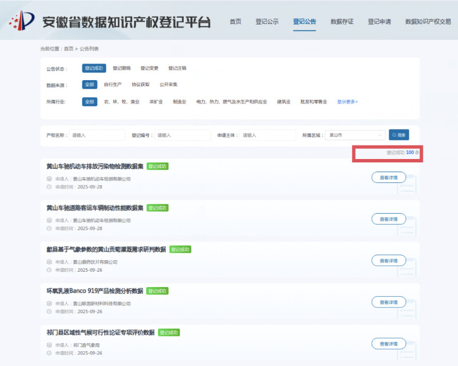Click the magnifier icon on the 搜索 button
The image size is (458, 366).
(x=394, y=136)
